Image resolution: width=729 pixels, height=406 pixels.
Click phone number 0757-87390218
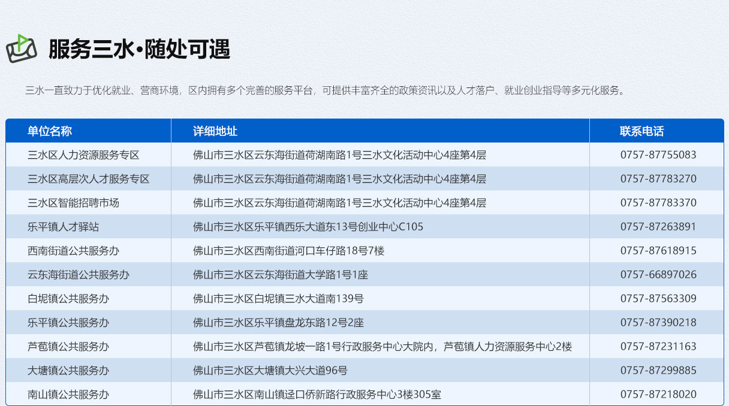[x=658, y=323]
